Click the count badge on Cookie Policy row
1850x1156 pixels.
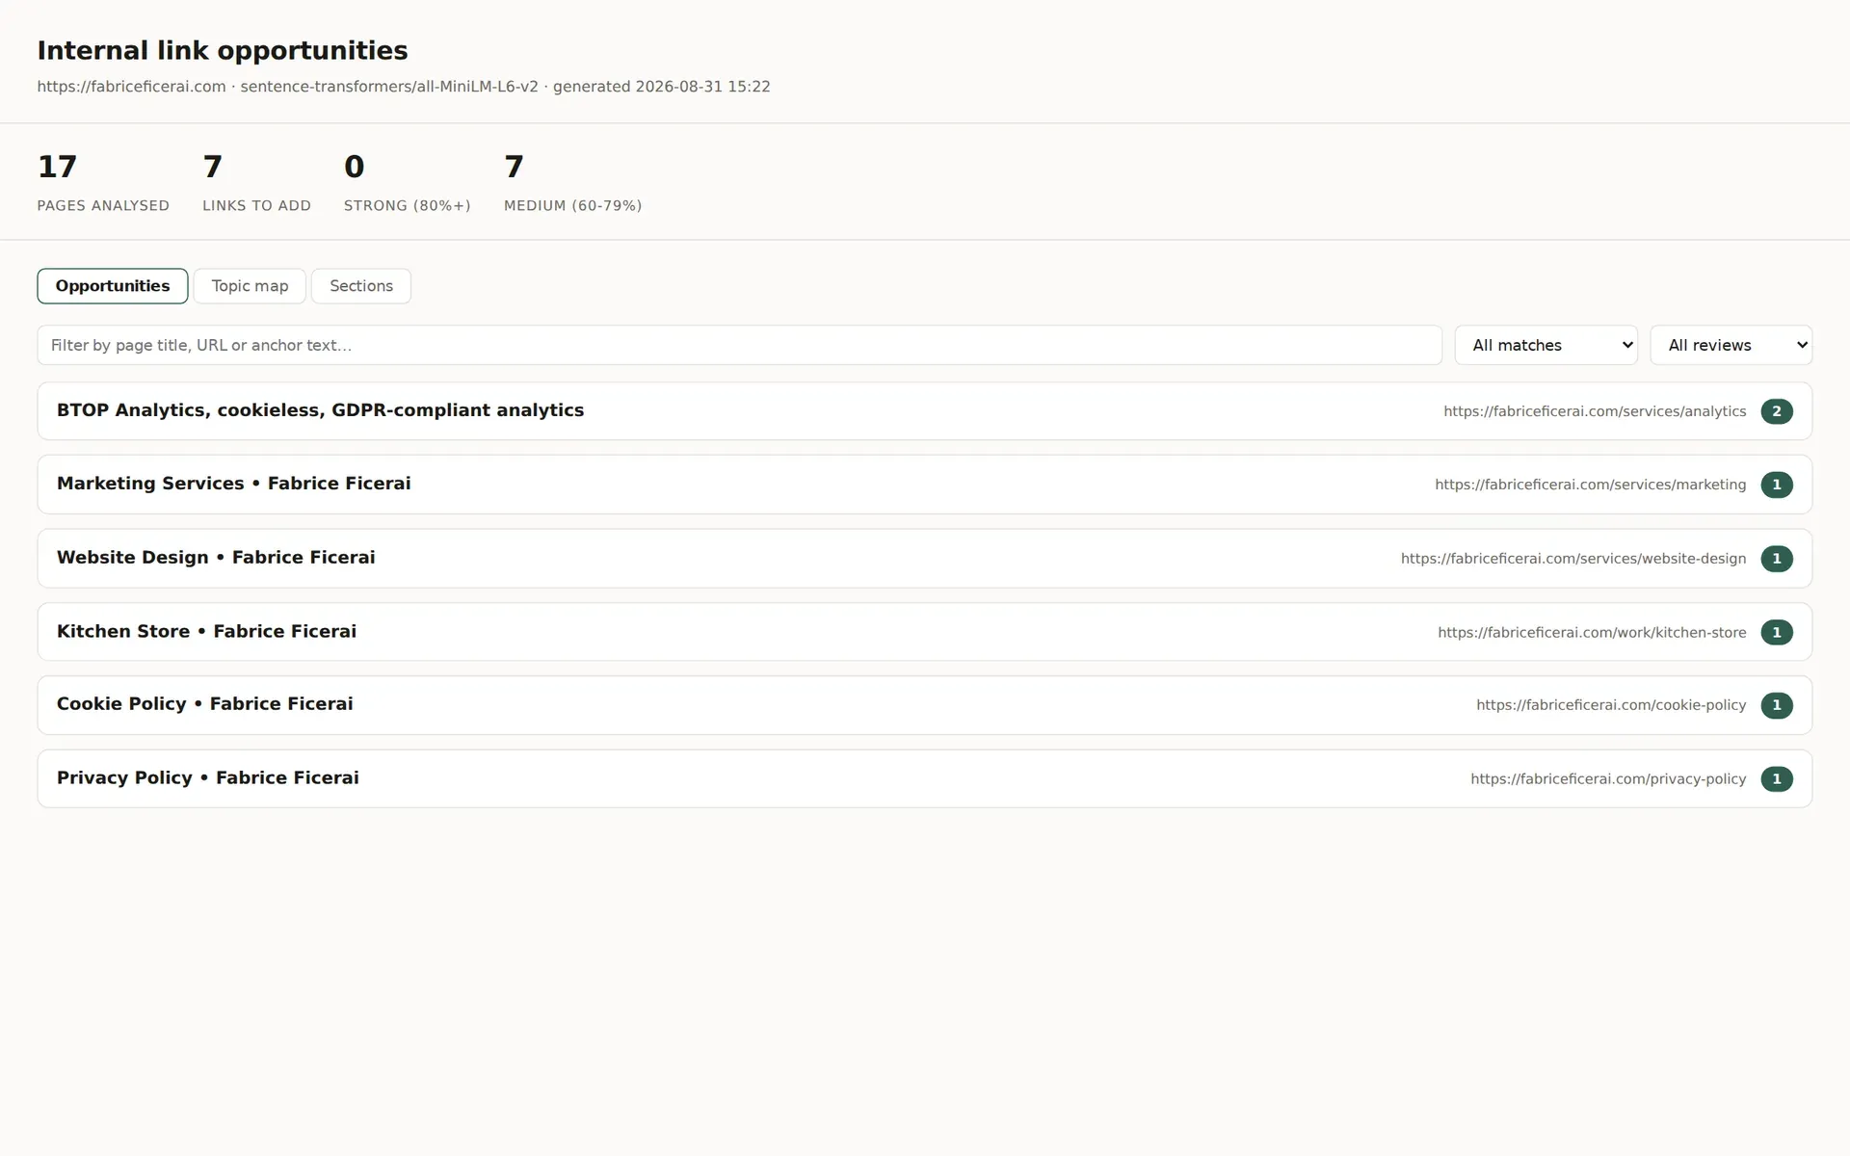pyautogui.click(x=1777, y=705)
